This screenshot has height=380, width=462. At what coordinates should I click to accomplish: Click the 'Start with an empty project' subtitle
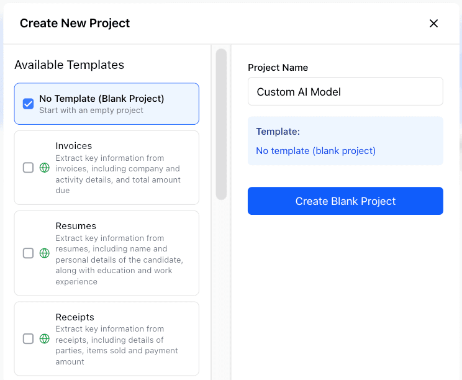91,111
